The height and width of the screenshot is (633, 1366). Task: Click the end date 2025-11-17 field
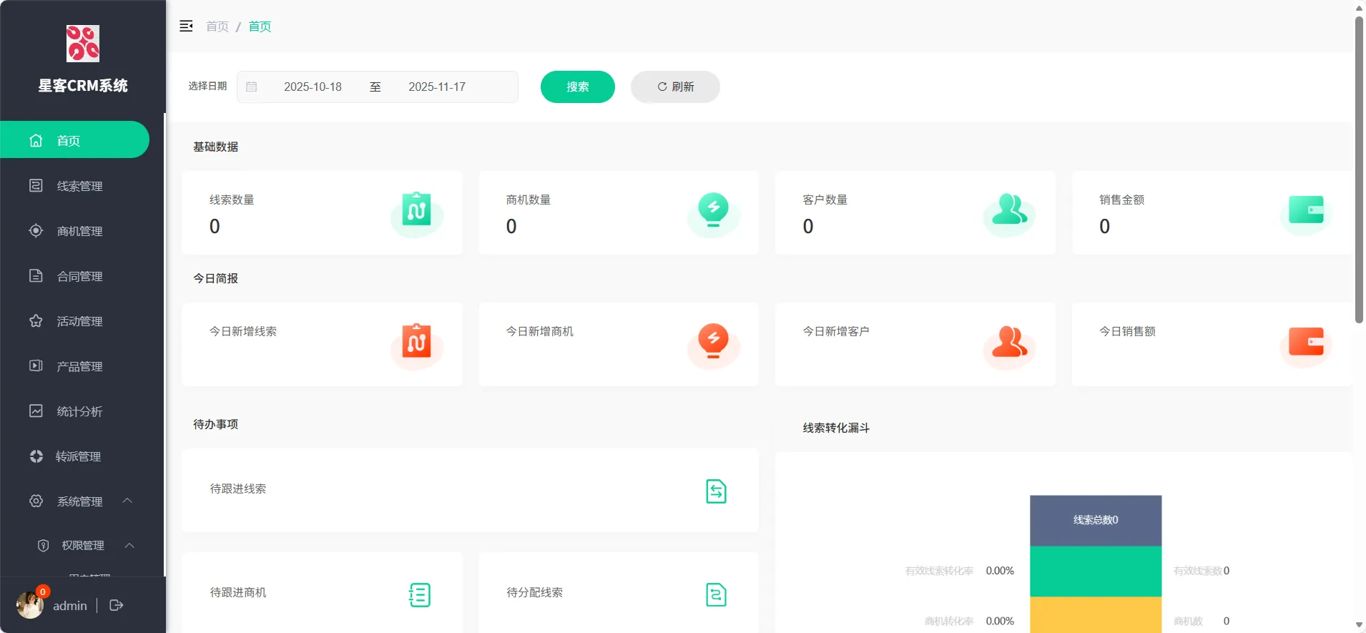click(437, 87)
